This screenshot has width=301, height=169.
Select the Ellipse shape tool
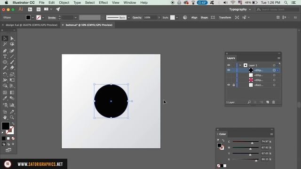click(x=5, y=62)
